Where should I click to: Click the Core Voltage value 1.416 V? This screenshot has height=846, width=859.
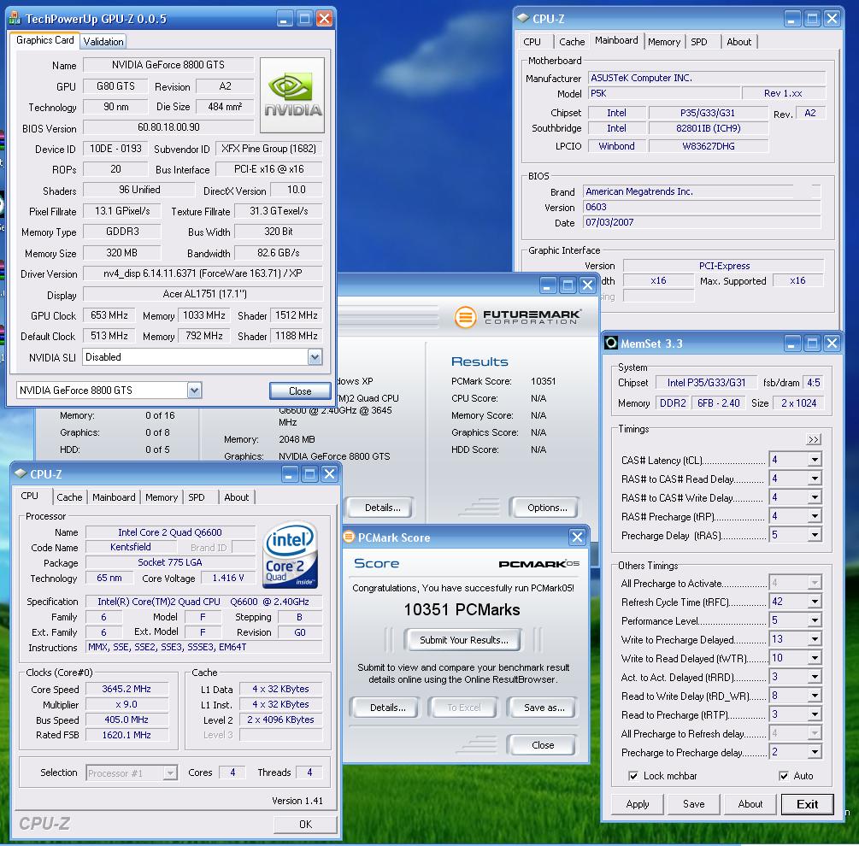(x=228, y=578)
